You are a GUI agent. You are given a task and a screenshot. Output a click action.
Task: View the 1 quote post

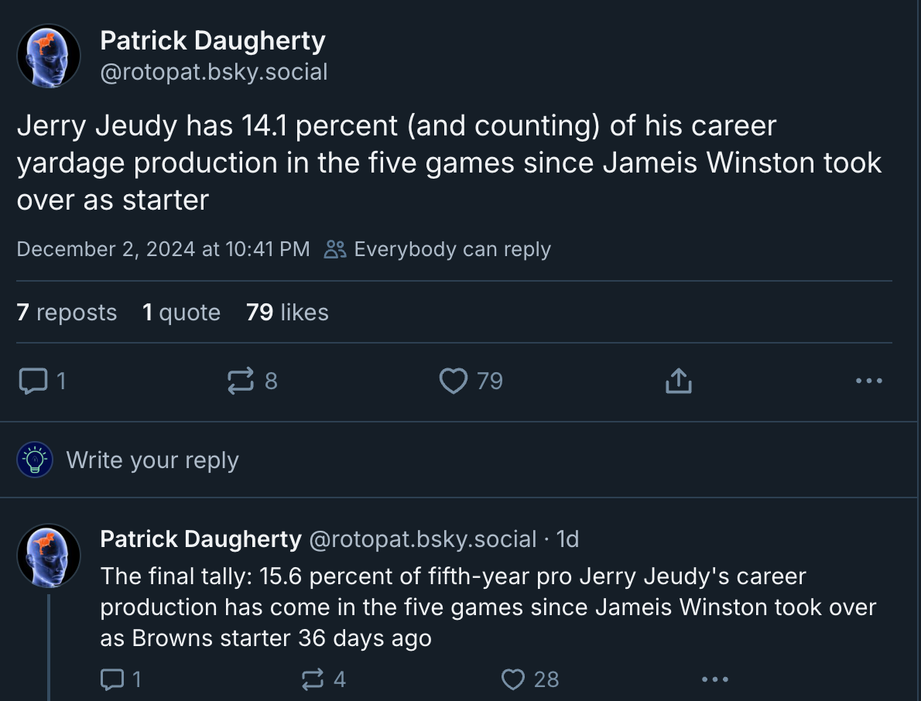[x=181, y=313]
